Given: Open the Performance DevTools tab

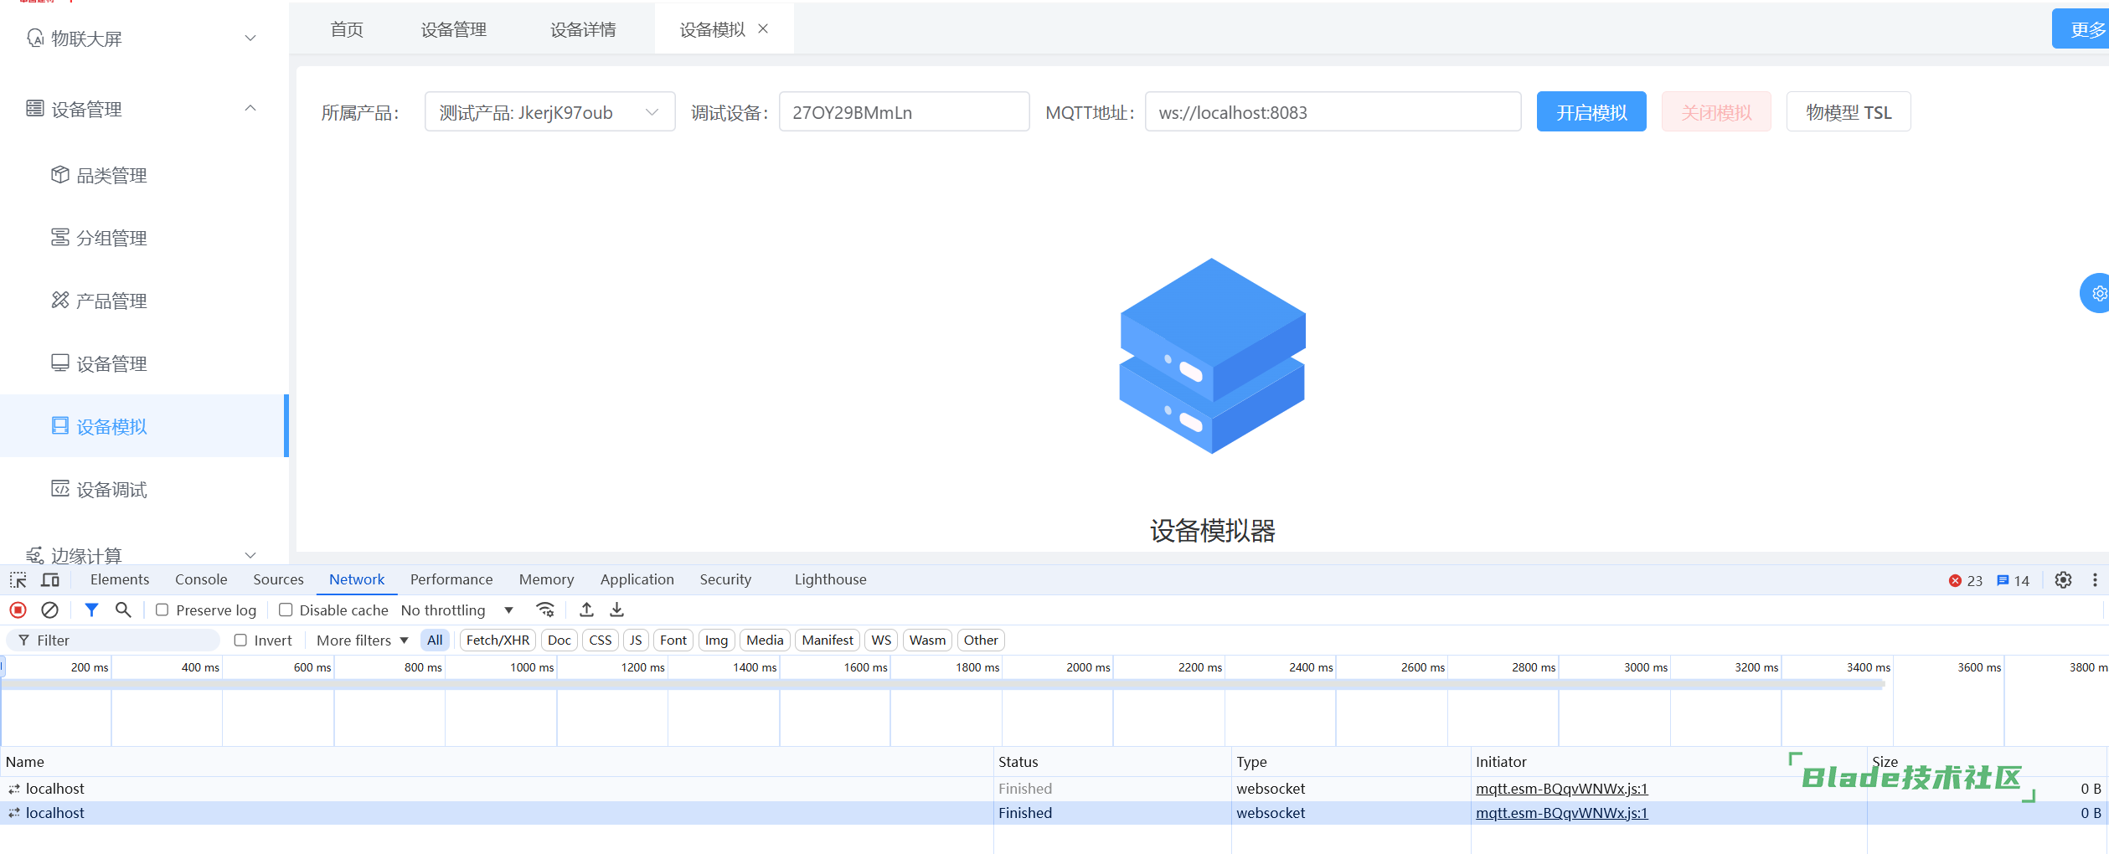Looking at the screenshot, I should point(451,579).
